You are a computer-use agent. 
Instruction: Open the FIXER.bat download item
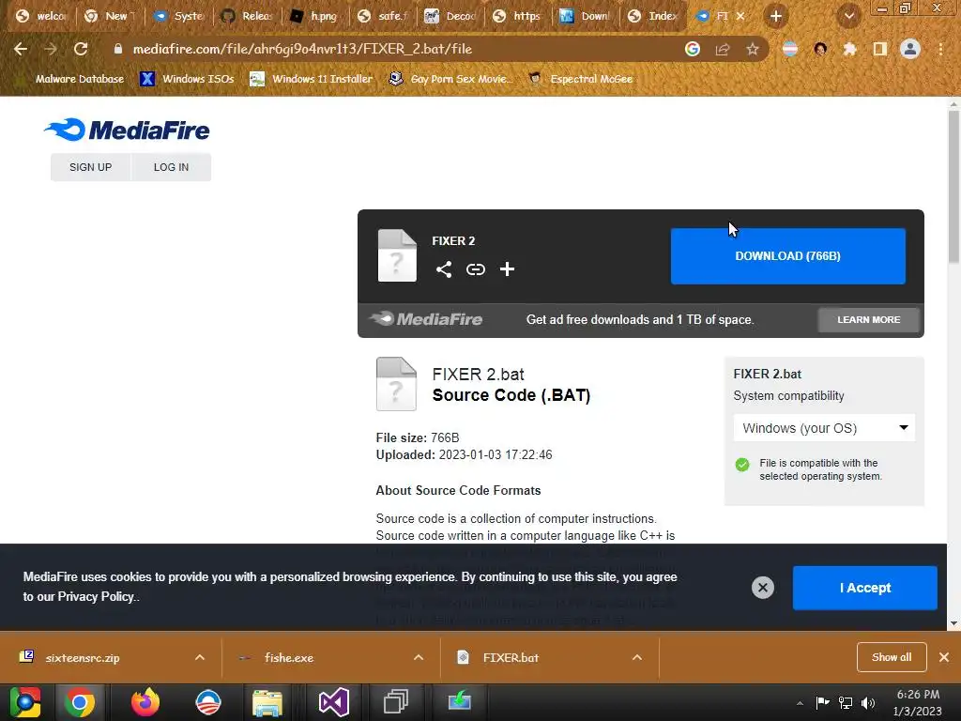[x=511, y=658]
